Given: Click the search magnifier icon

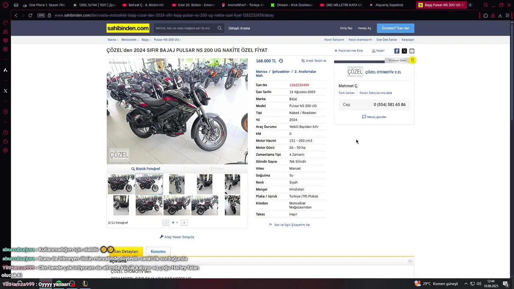Looking at the screenshot, I should pos(220,28).
